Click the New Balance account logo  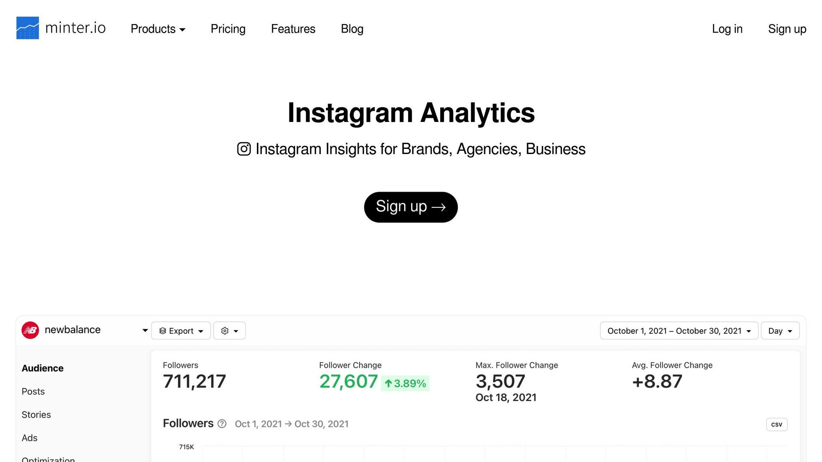30,330
